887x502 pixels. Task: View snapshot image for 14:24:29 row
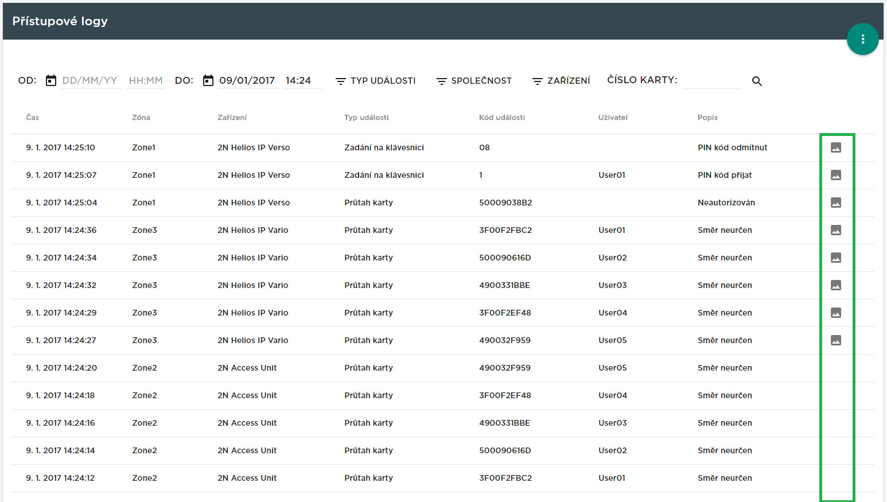pos(836,313)
